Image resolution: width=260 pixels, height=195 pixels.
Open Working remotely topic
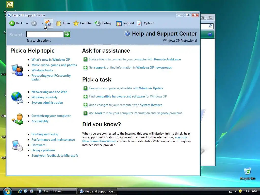pos(44,97)
